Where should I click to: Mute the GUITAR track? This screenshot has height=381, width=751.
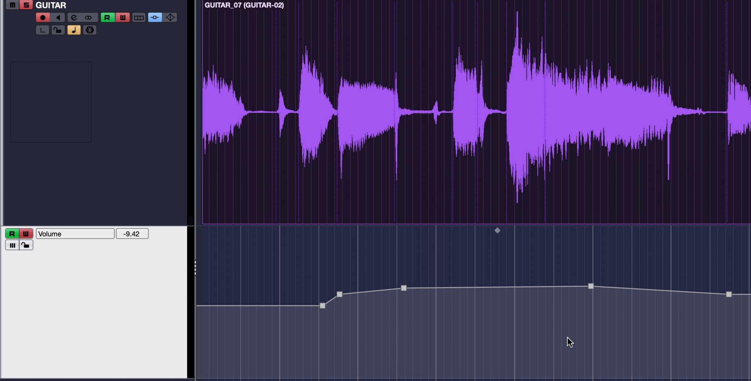(x=12, y=5)
